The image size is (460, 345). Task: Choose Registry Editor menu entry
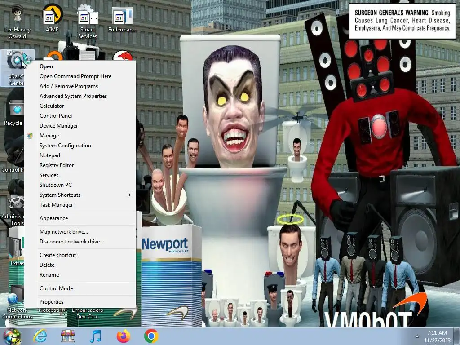coord(80,165)
